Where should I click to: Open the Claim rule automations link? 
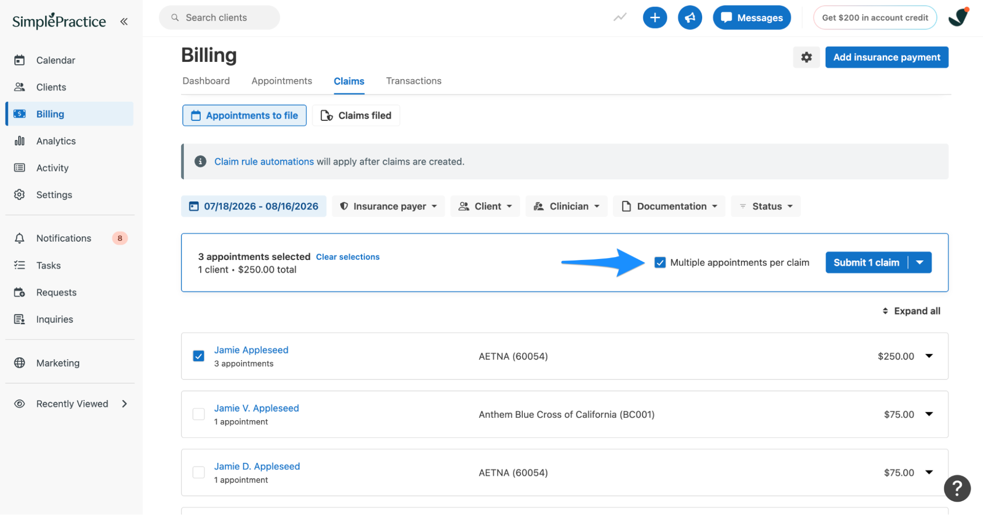[264, 162]
